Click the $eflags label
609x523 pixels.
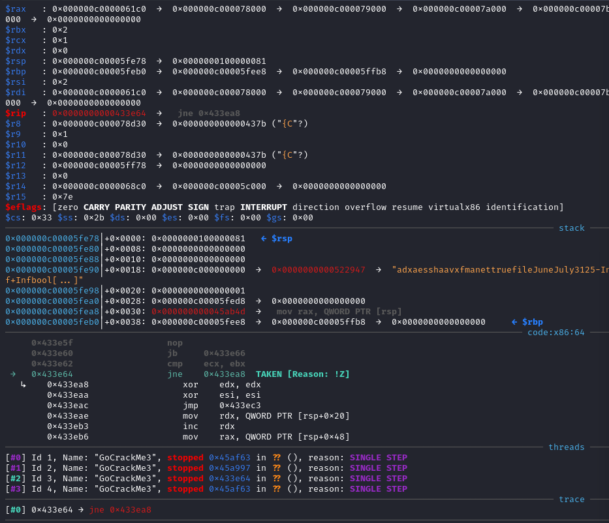point(23,207)
